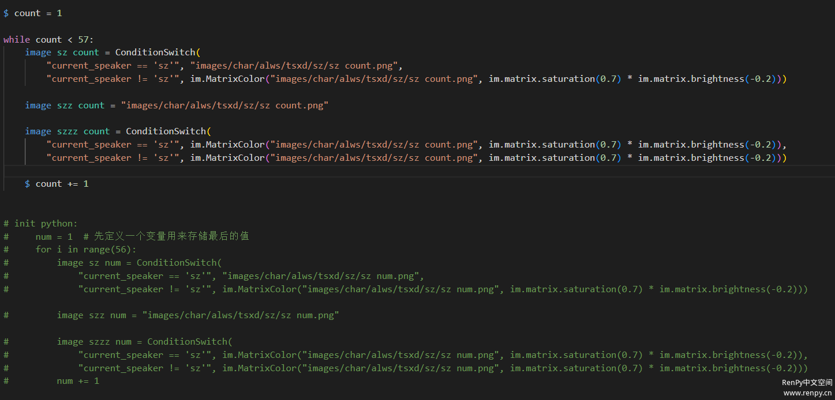
Task: Click the Chinese comment after 'num = 1'
Action: point(166,237)
